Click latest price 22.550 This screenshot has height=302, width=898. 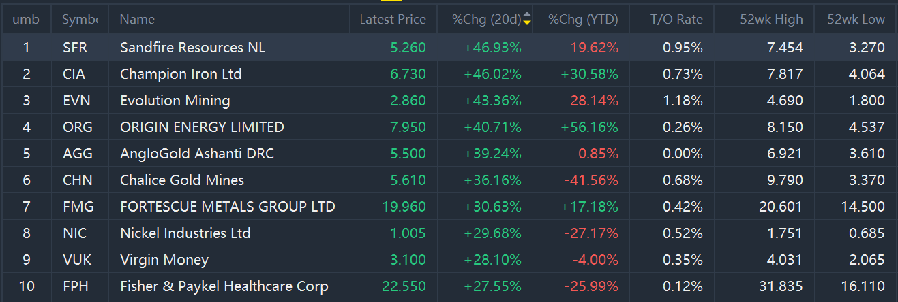[x=404, y=286]
